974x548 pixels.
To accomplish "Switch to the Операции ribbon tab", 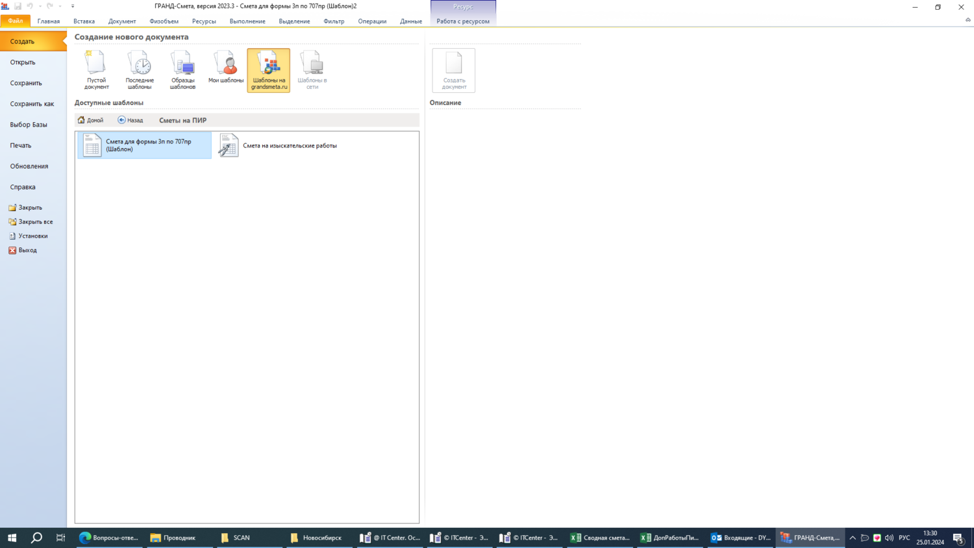I will click(x=372, y=21).
